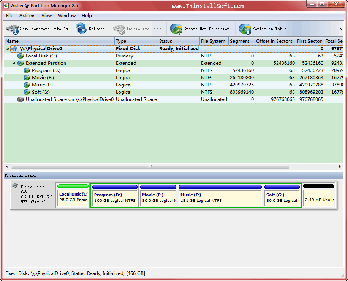Screen dimensions: 348x281
Task: Click the Save Hardware Info As icon
Action: pos(13,29)
